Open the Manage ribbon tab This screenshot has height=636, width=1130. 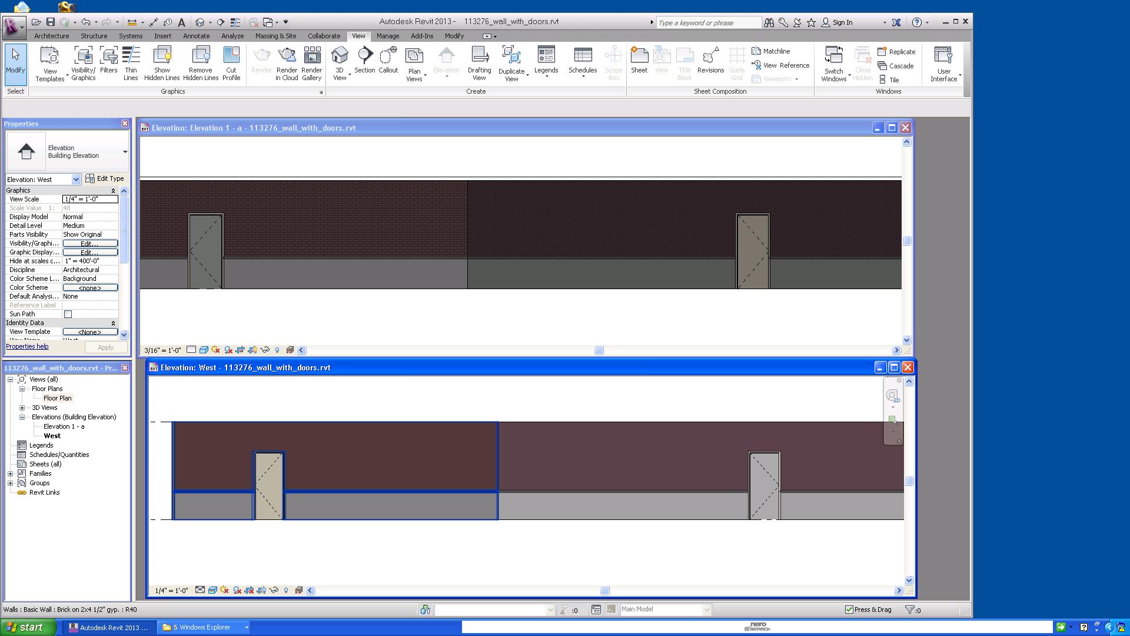coord(387,36)
